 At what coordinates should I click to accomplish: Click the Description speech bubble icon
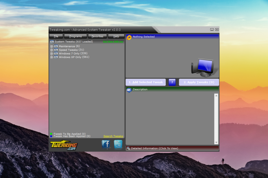tap(129, 90)
